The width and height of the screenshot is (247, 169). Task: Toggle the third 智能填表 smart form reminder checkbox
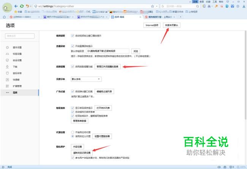click(73, 116)
